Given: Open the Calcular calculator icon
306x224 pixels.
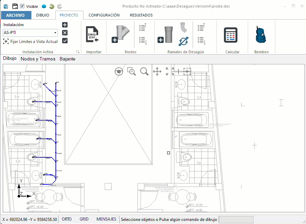Looking at the screenshot, I should (231, 35).
